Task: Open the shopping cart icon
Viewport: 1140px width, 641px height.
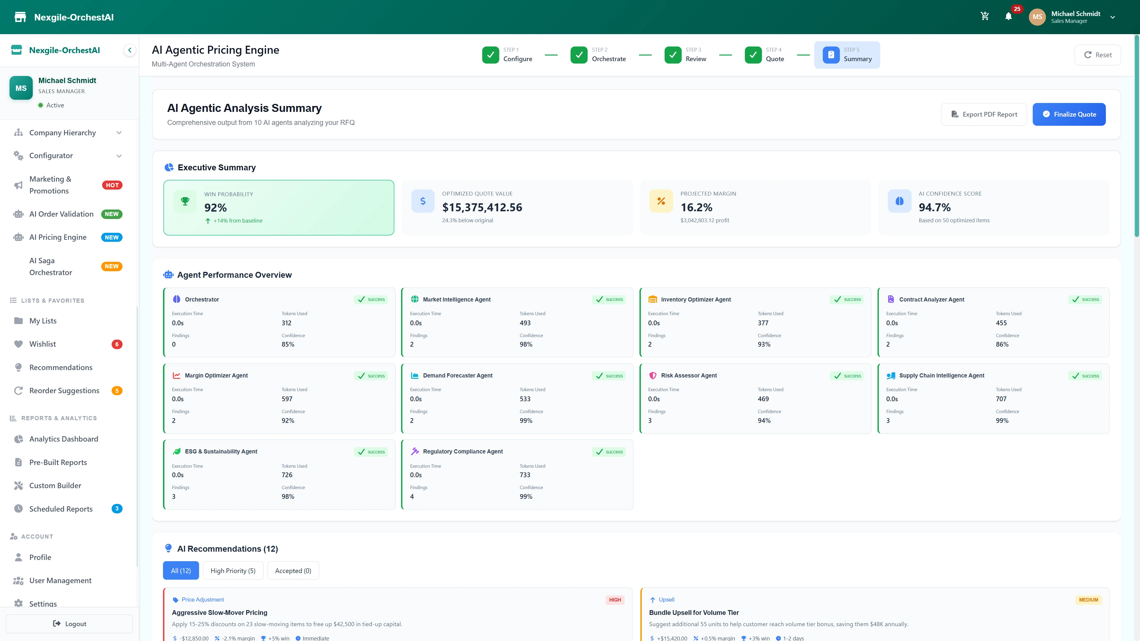Action: pos(985,16)
